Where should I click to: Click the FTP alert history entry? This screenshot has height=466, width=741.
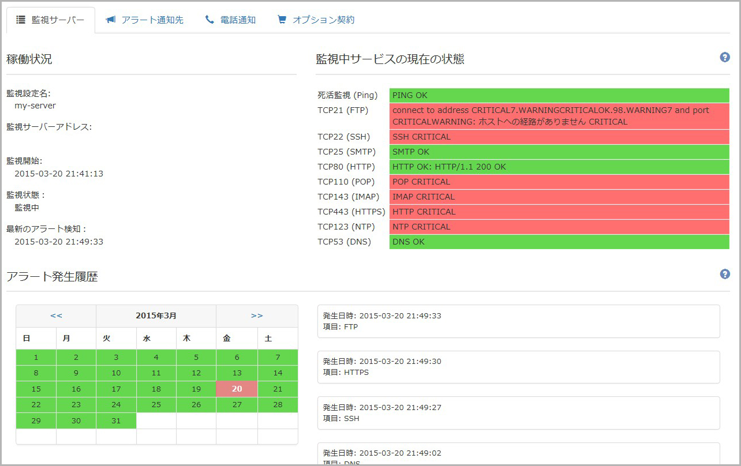(x=518, y=321)
